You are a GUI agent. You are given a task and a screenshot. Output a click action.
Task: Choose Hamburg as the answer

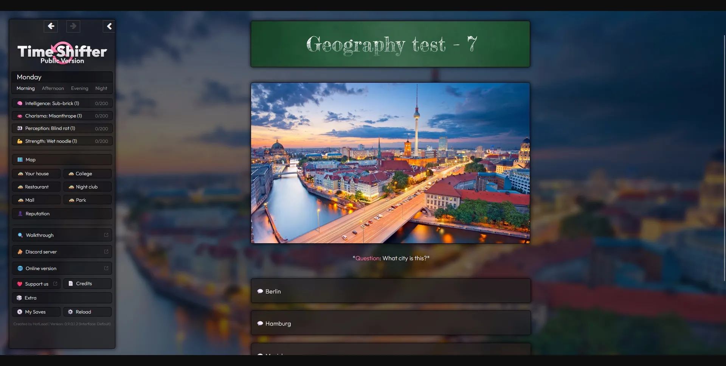click(391, 323)
